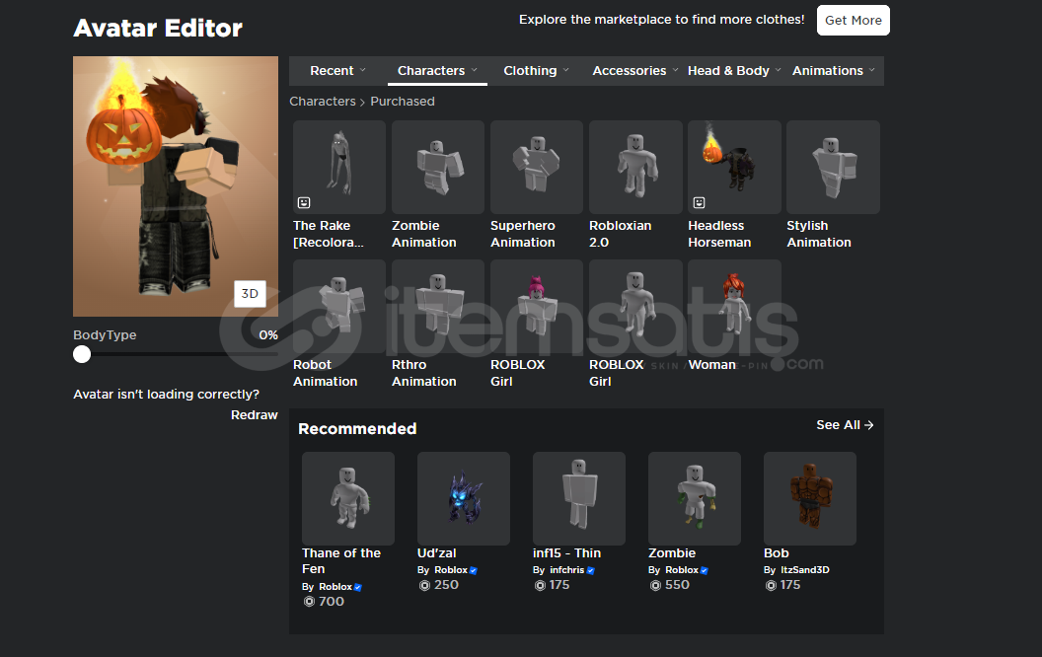Open the inf15 - Thin recommended bundle
Image resolution: width=1042 pixels, height=657 pixels.
click(x=579, y=498)
